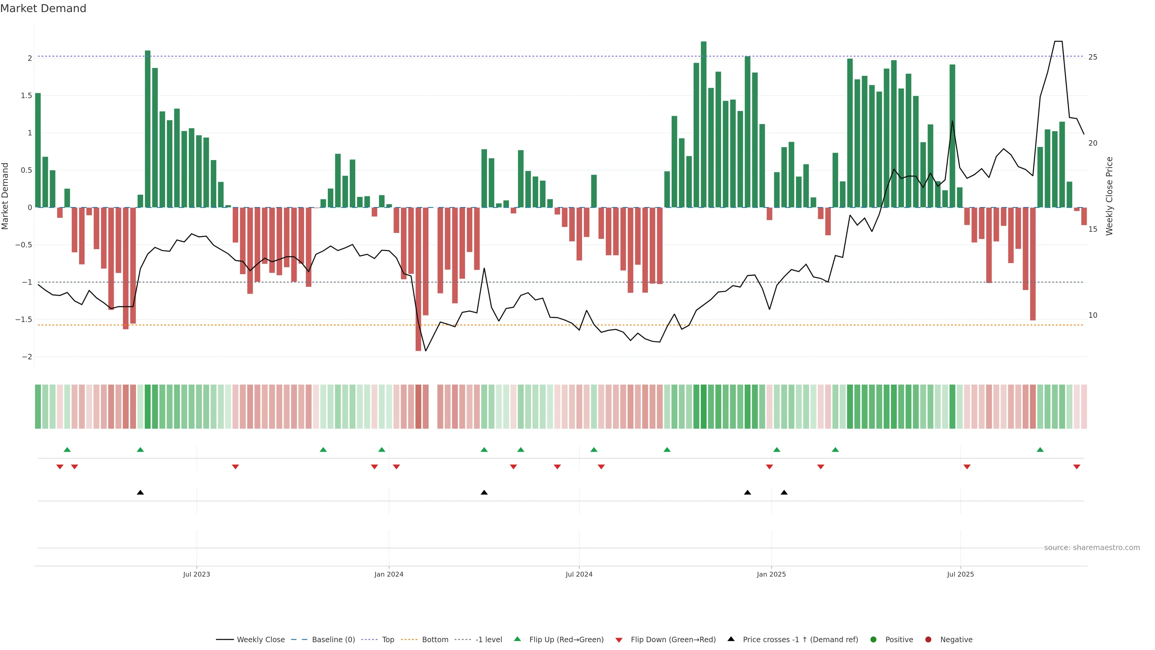Click the source: sharemaestro.com text
The image size is (1155, 650).
1092,548
